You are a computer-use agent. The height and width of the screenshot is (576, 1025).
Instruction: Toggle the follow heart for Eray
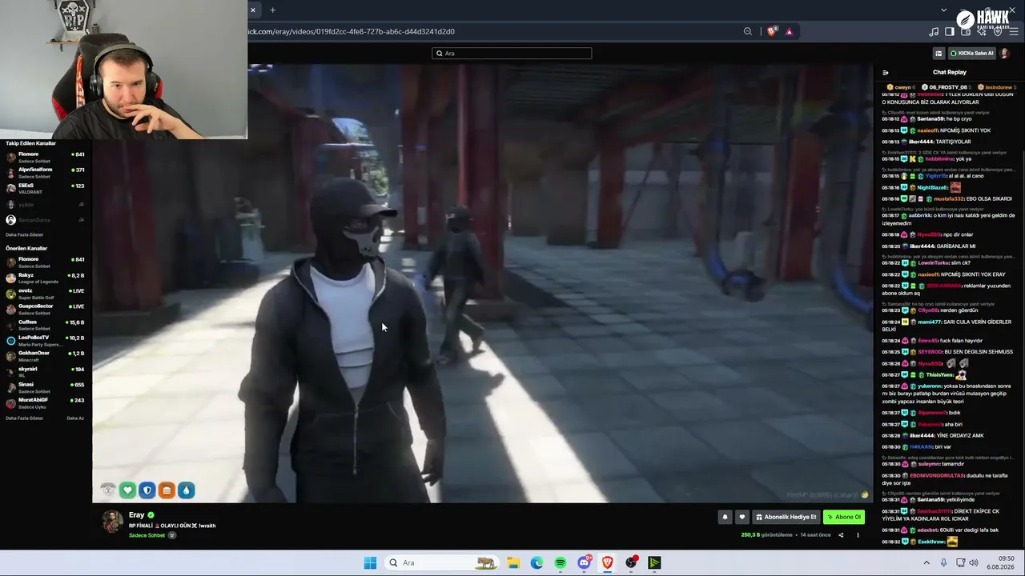click(742, 517)
